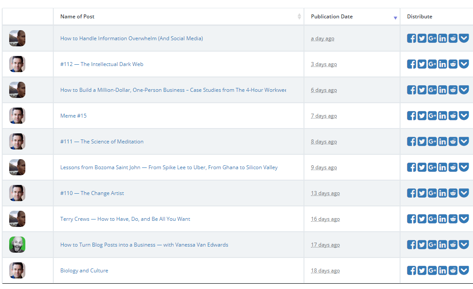The image size is (473, 289).
Task: Tweet The Change Artist post
Action: (x=422, y=193)
